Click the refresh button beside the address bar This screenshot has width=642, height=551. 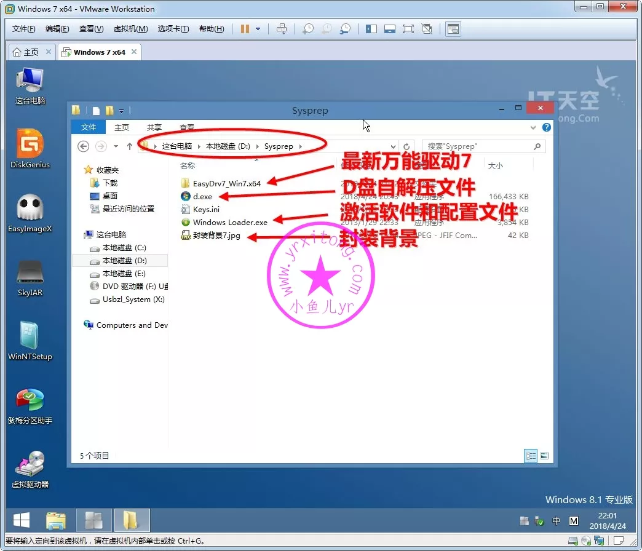[406, 146]
